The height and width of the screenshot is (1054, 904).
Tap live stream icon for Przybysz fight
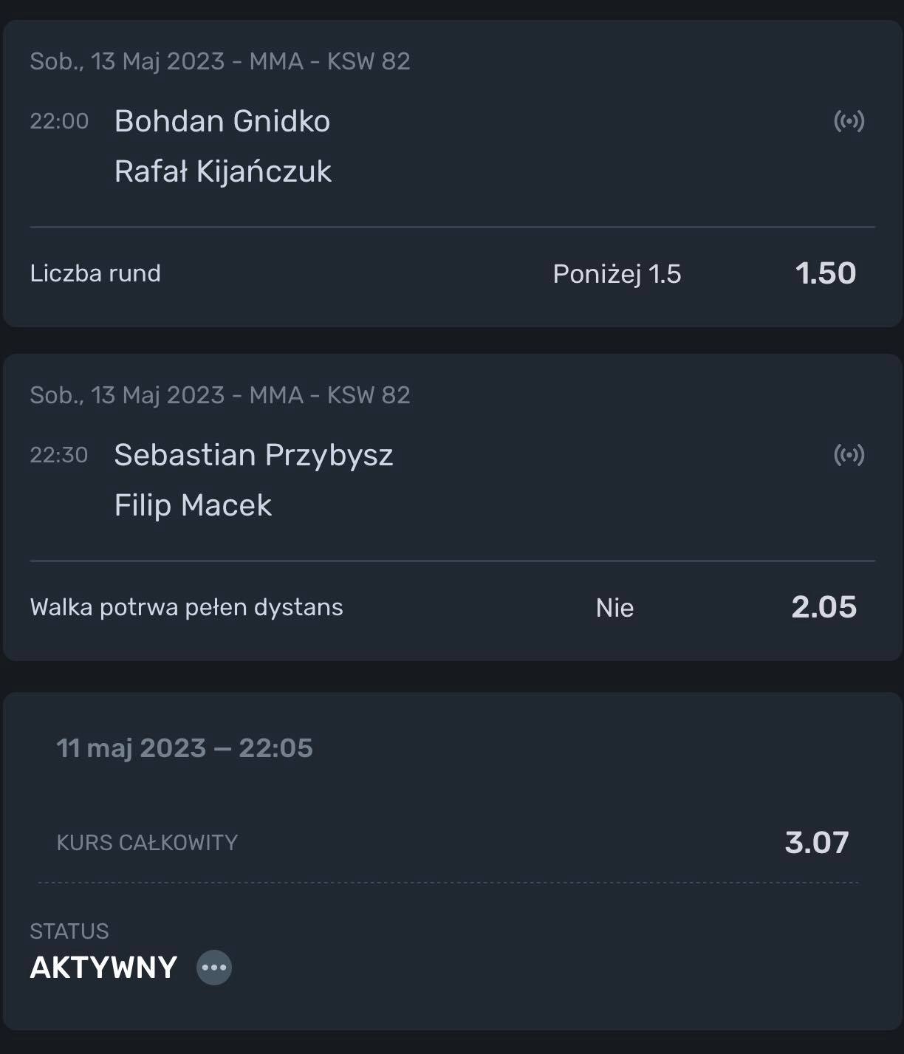tap(849, 455)
